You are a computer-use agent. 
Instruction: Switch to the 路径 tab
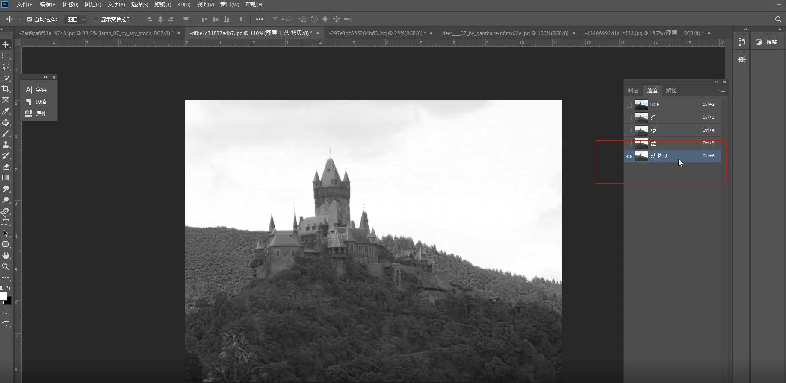[x=671, y=91]
